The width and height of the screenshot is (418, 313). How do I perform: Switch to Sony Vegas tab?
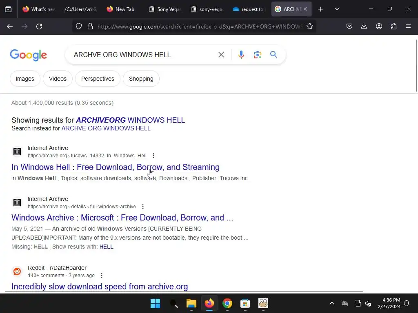click(x=165, y=9)
